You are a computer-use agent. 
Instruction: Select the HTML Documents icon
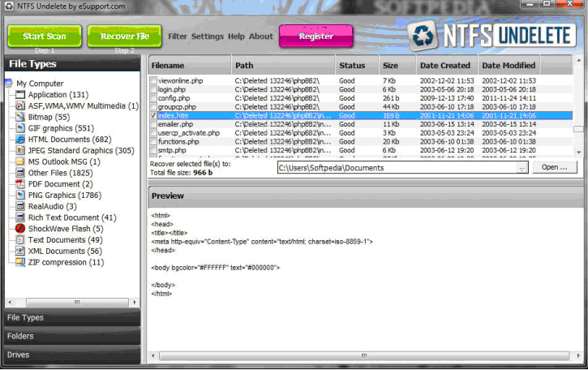pyautogui.click(x=20, y=140)
